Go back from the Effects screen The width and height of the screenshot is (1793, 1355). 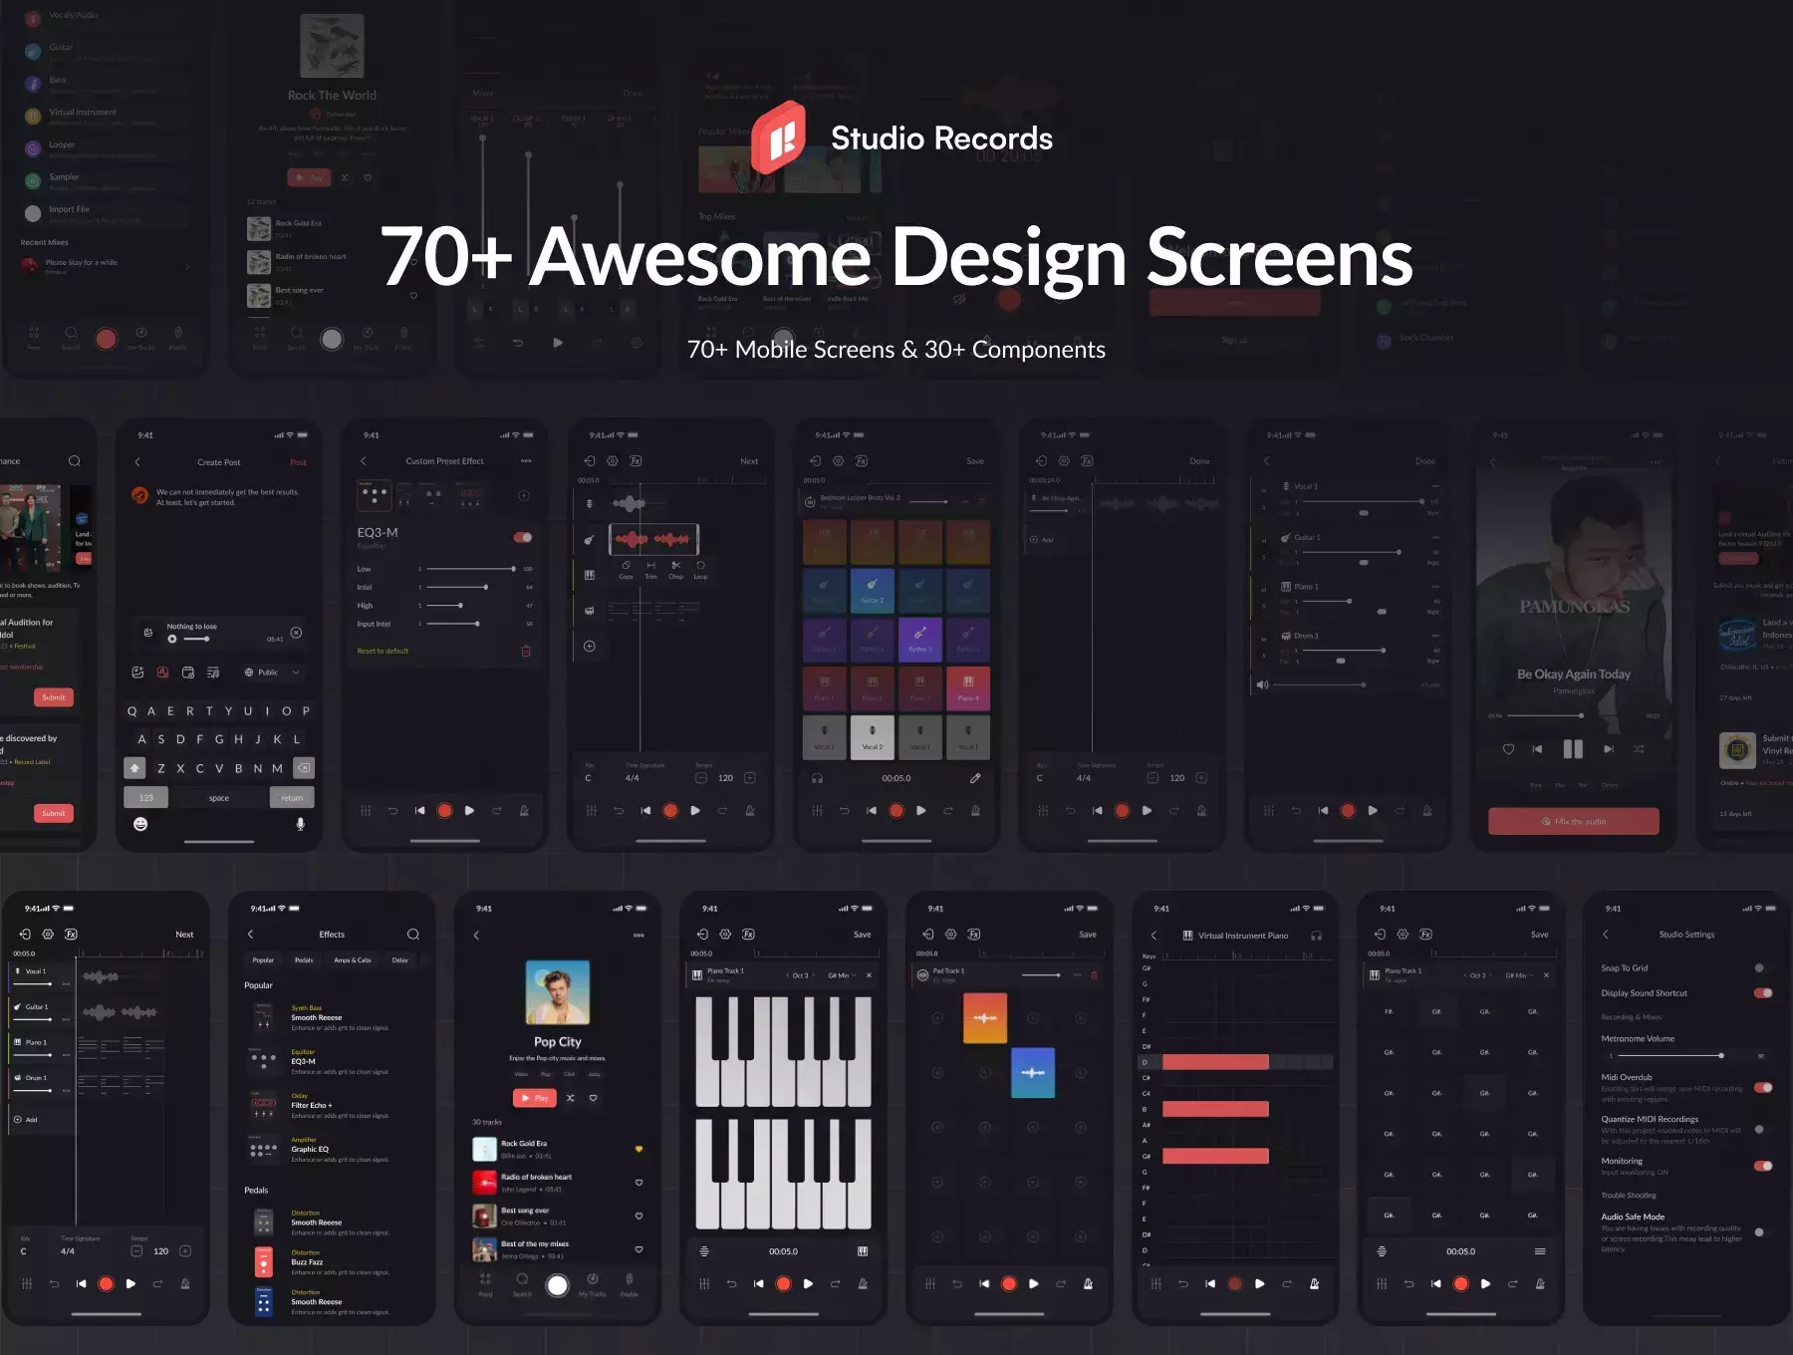250,935
